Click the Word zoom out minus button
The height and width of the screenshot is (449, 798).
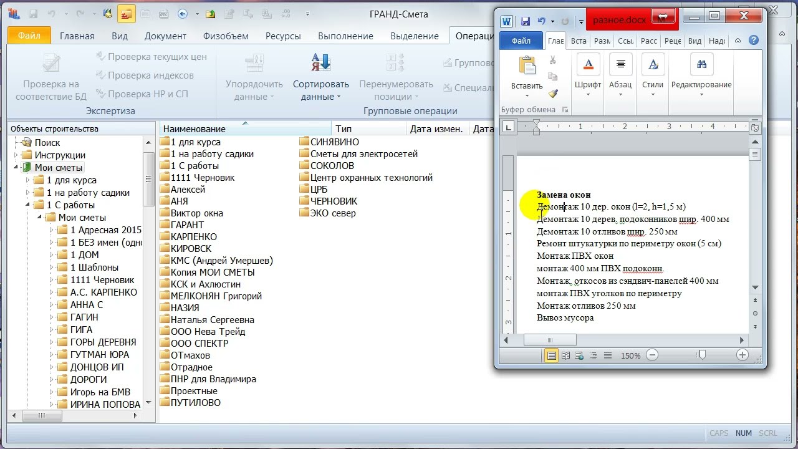(652, 355)
